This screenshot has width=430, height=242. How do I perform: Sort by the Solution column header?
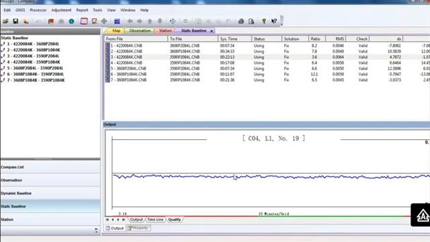click(x=295, y=39)
